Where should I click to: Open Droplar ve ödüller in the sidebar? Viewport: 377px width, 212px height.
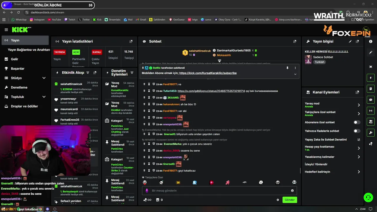coord(25,106)
